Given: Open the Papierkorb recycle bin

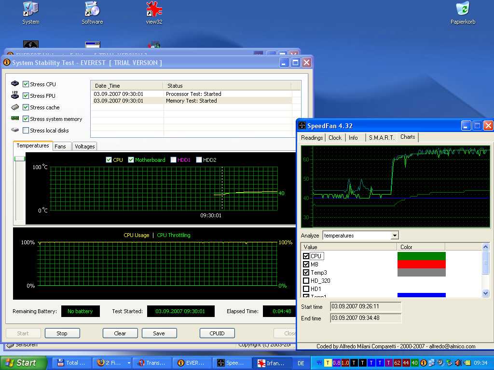Looking at the screenshot, I should pos(463,13).
